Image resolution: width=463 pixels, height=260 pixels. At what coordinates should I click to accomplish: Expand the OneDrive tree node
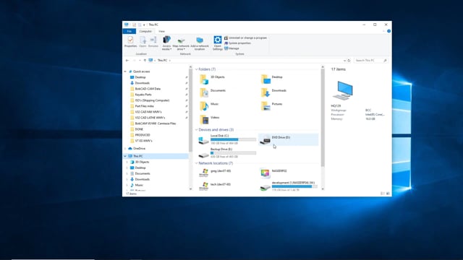click(125, 149)
